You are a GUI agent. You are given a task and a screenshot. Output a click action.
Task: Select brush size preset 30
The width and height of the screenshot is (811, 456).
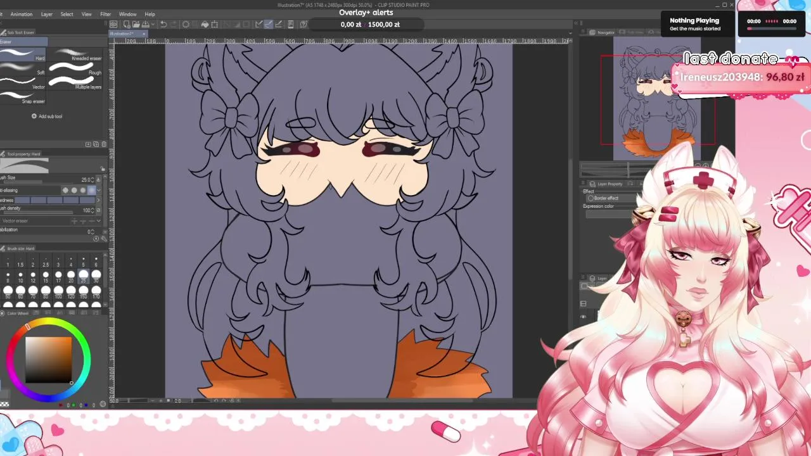[x=96, y=276]
